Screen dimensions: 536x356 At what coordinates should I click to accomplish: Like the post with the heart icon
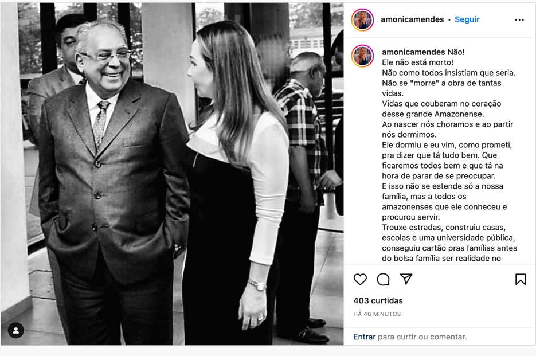point(360,279)
